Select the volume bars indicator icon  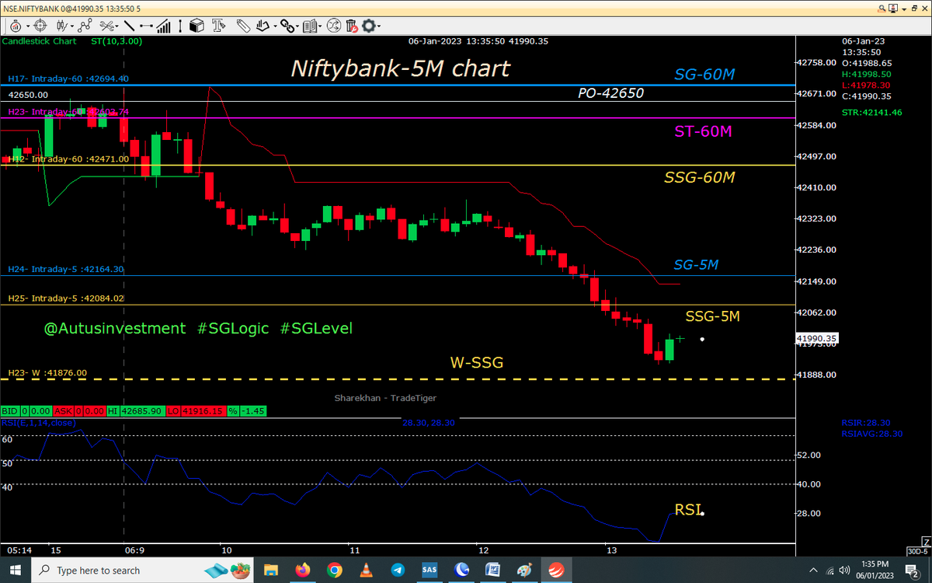click(x=163, y=25)
